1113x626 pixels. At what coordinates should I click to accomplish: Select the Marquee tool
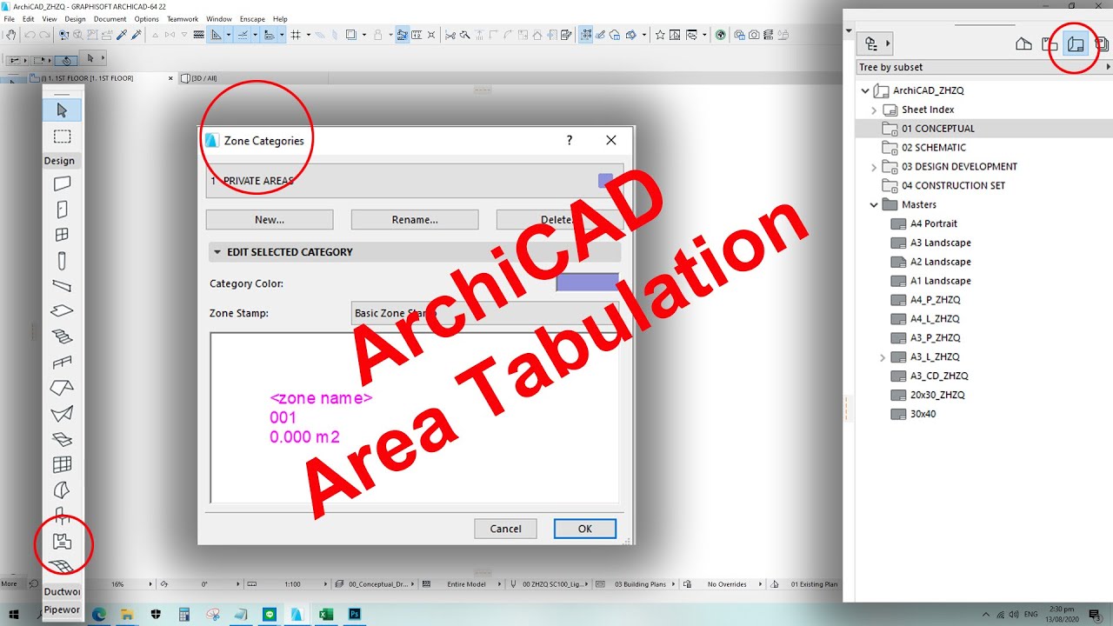(62, 137)
